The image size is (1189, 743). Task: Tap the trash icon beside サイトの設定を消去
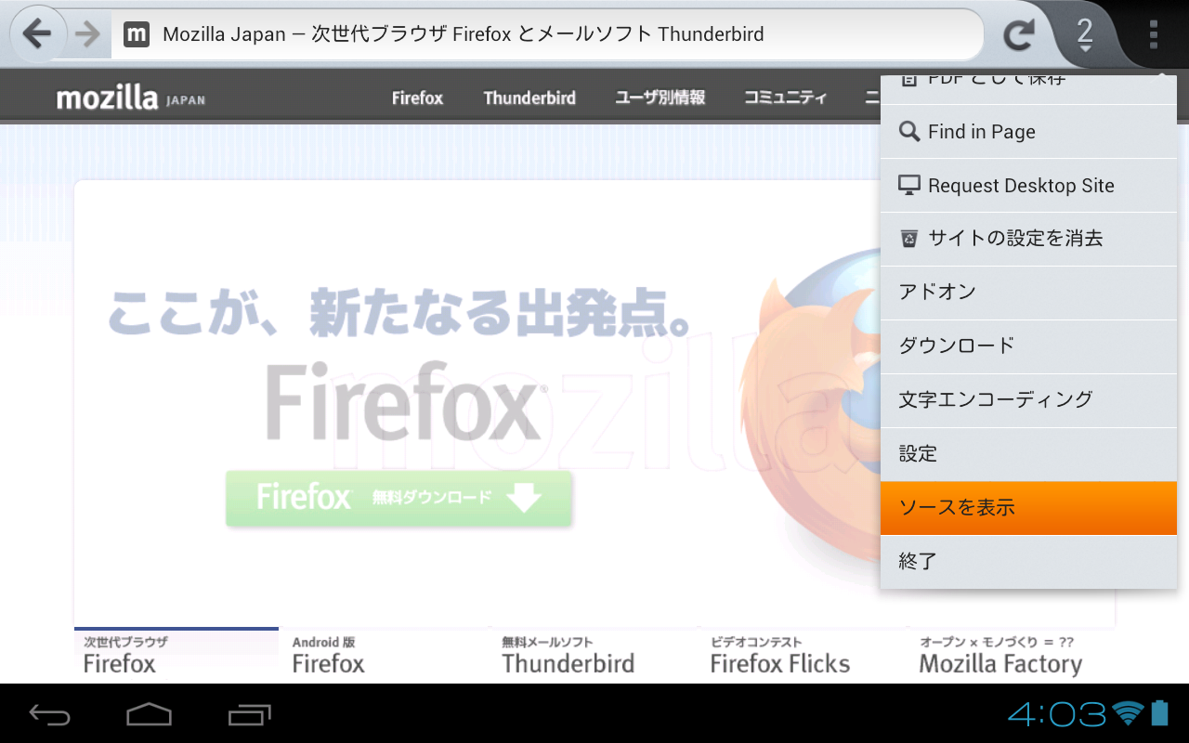click(x=909, y=239)
